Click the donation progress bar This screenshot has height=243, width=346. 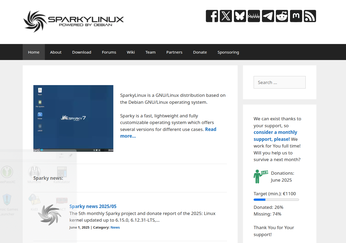276,200
